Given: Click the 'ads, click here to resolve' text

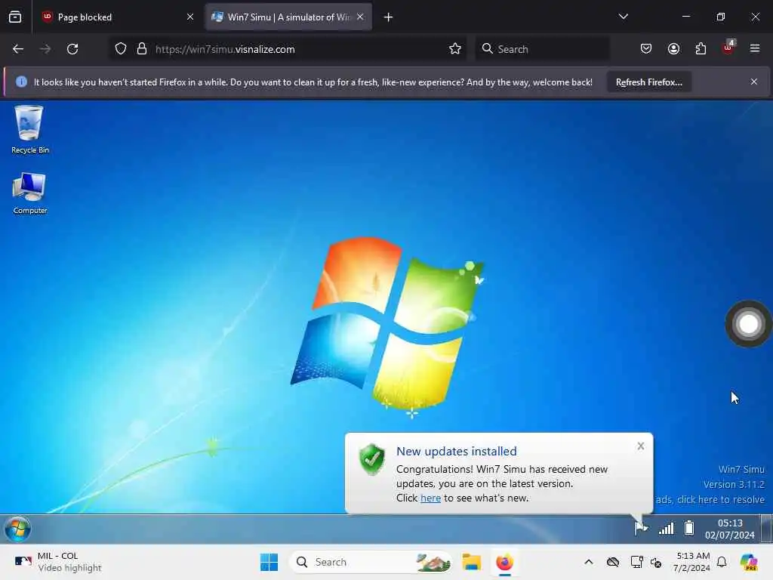Looking at the screenshot, I should tap(710, 500).
